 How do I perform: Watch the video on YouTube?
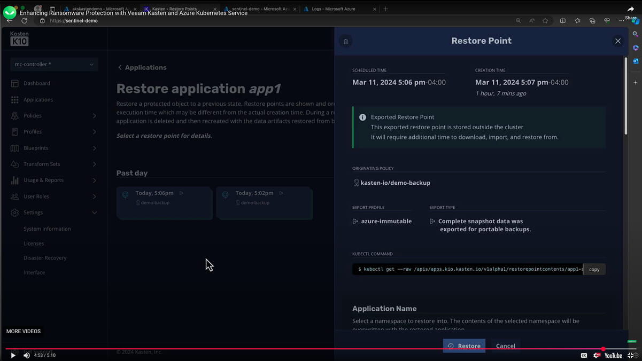613,356
